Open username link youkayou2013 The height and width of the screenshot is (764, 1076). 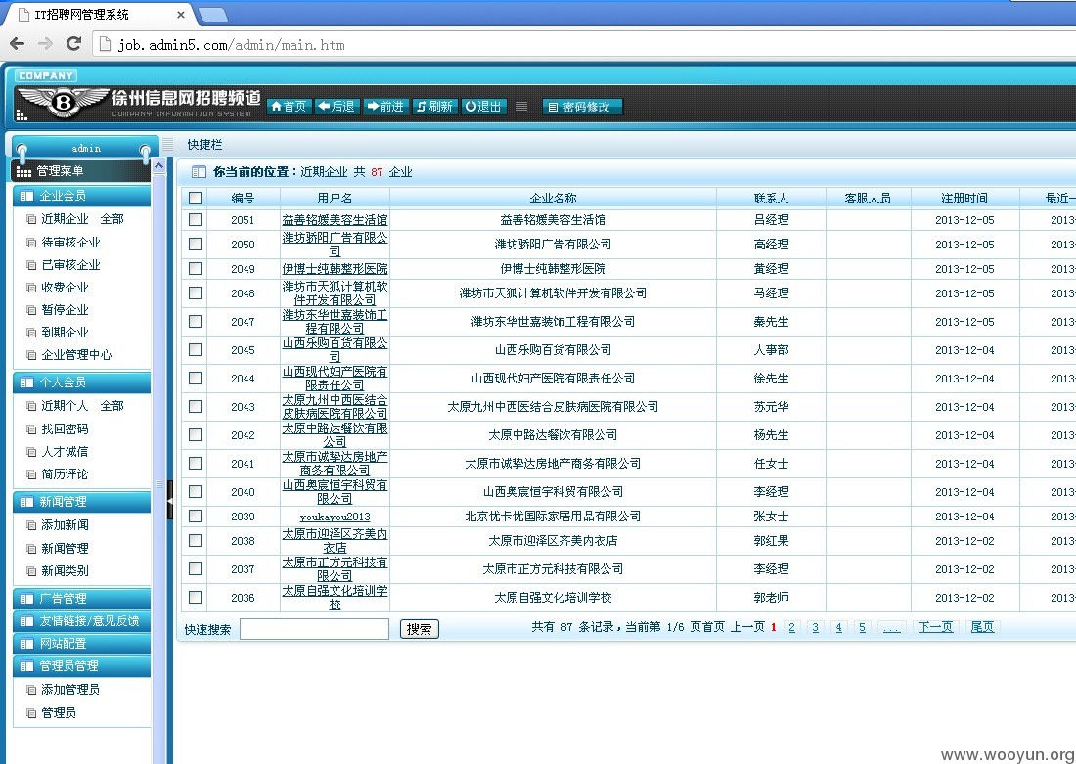coord(335,517)
